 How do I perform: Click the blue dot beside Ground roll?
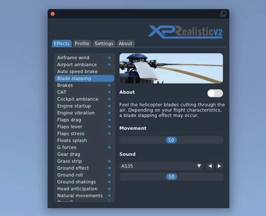point(109,175)
